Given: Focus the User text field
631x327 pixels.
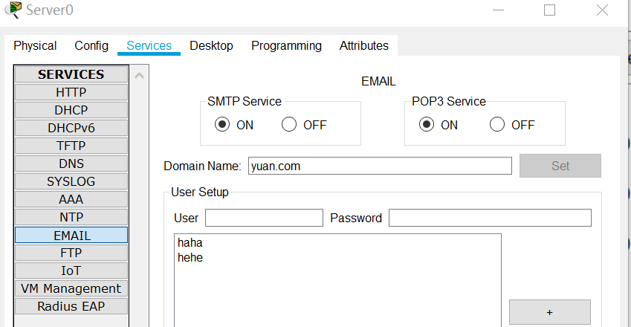Looking at the screenshot, I should pyautogui.click(x=264, y=218).
